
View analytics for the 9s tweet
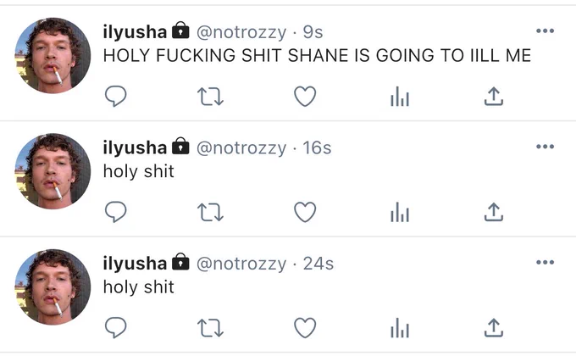pyautogui.click(x=400, y=97)
